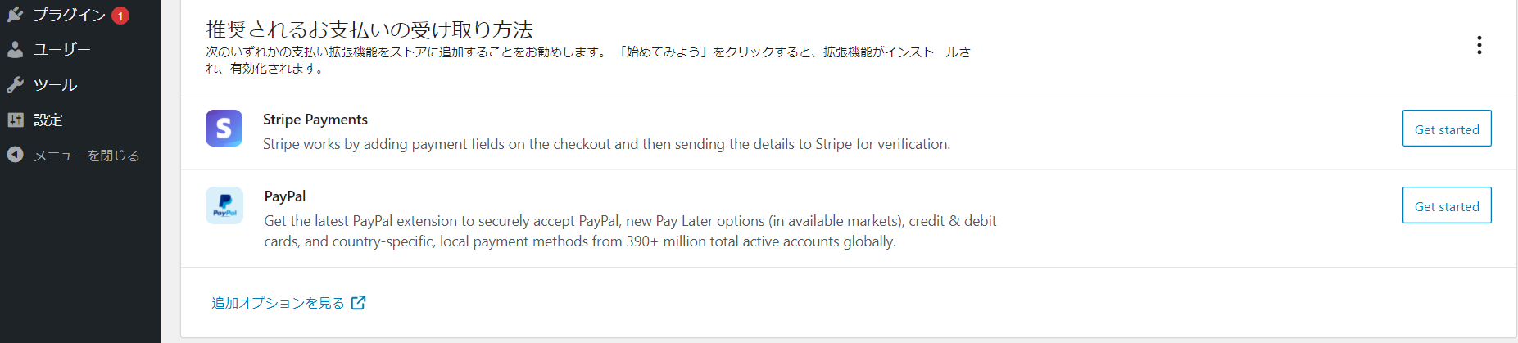Viewport: 1518px width, 343px height.
Task: Open the プラグイン menu label
Action: tap(69, 15)
